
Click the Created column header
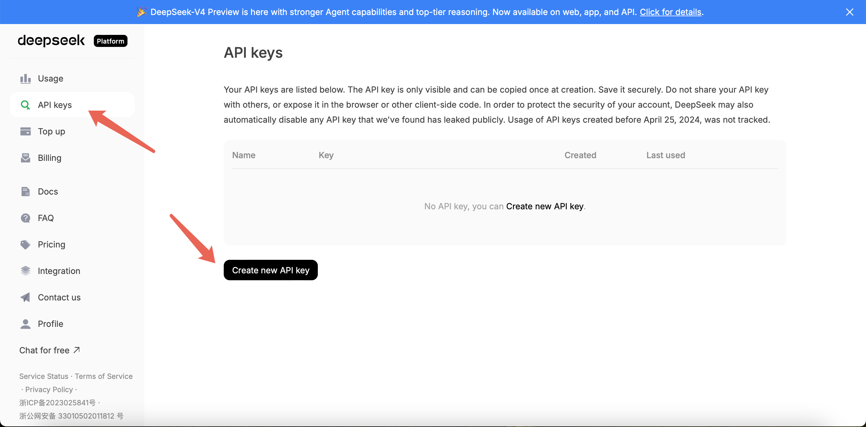(580, 155)
